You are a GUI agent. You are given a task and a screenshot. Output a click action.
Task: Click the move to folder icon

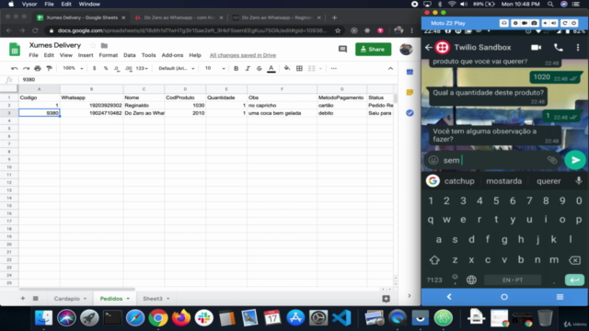[x=104, y=45]
